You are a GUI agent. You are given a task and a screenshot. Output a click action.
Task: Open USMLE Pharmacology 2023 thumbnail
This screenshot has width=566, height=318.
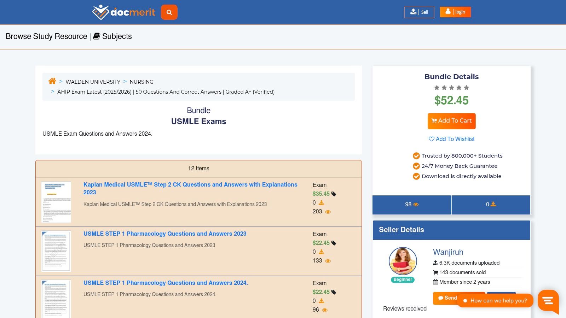point(56,251)
